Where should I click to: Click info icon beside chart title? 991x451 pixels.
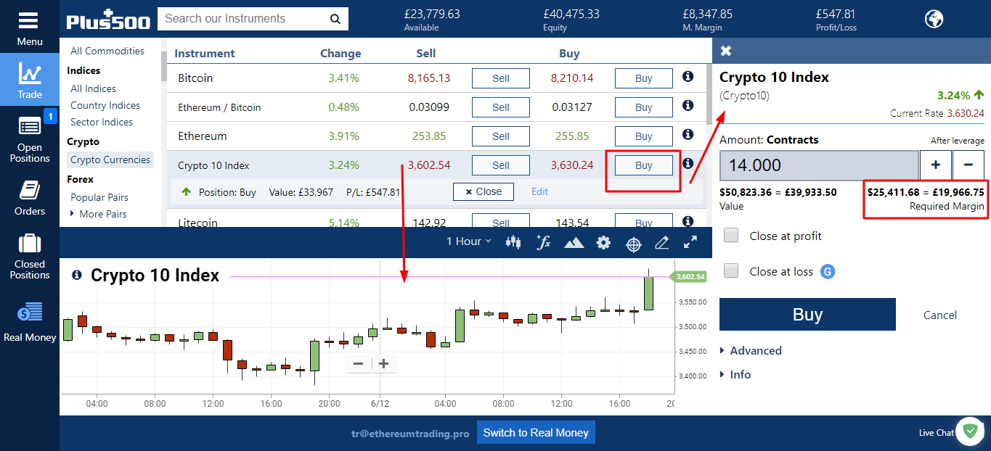(x=77, y=276)
